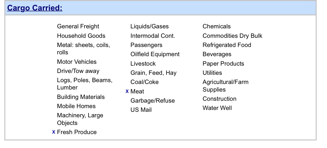Image resolution: width=327 pixels, height=148 pixels.
Task: Select Grain, Feed, Hay entry
Action: click(153, 73)
